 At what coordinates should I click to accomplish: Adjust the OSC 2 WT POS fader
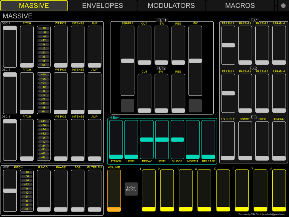click(61, 93)
